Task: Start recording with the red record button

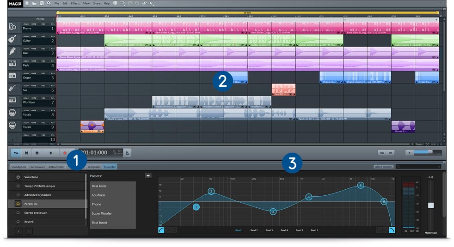Action: [x=65, y=153]
